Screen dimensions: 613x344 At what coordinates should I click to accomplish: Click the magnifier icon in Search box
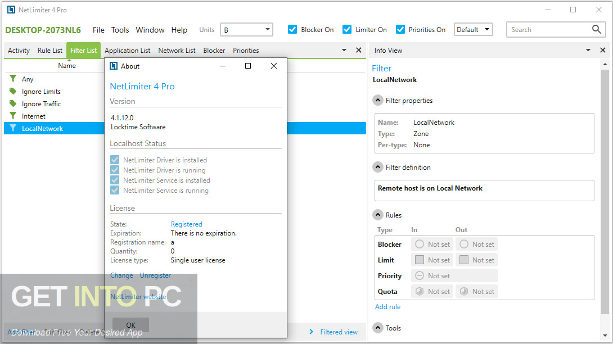596,29
